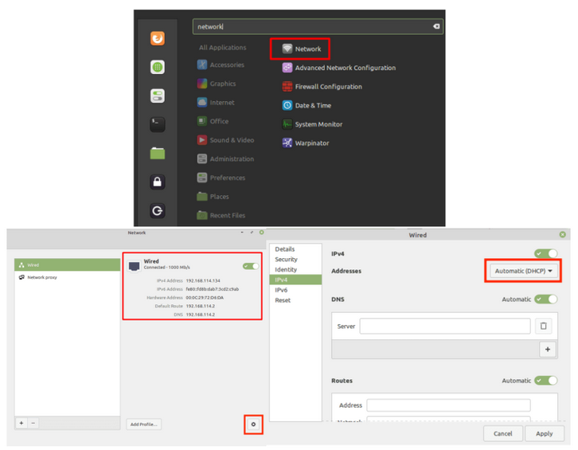Select Network proxy in the Network window
Image resolution: width=578 pixels, height=450 pixels.
(x=67, y=277)
